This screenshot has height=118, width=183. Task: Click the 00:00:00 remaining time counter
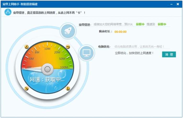point(121,32)
